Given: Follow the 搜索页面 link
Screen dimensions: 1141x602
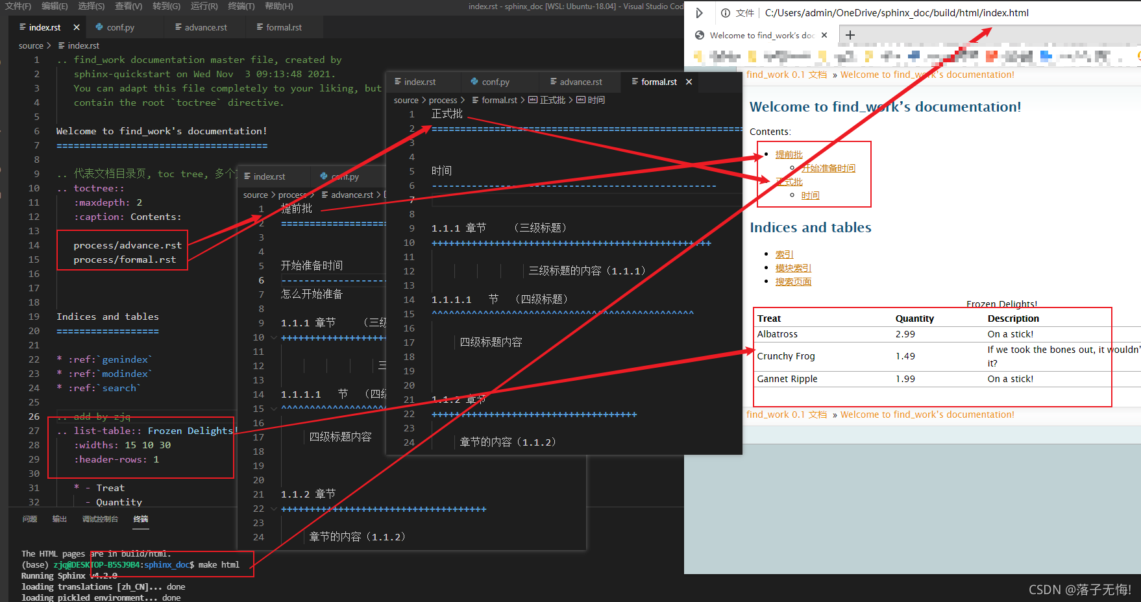Looking at the screenshot, I should (x=793, y=281).
